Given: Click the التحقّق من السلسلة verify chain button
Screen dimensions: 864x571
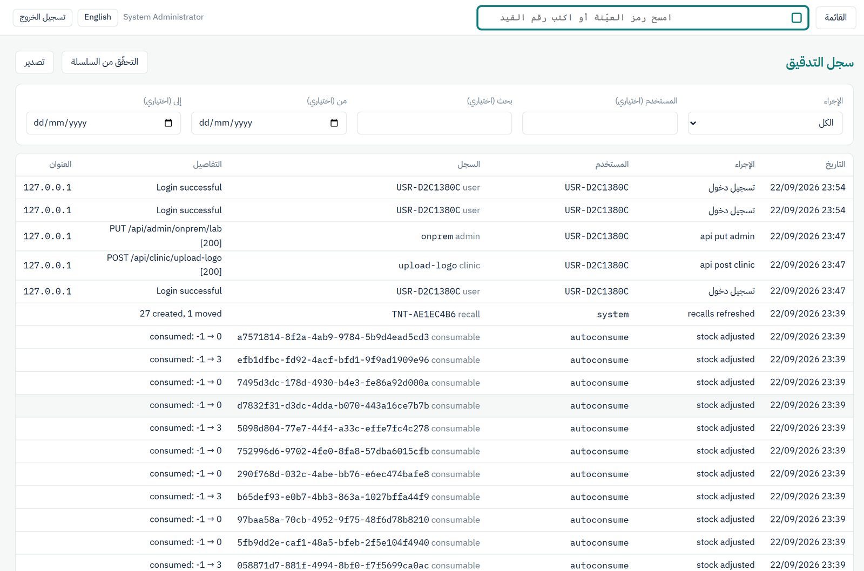Looking at the screenshot, I should tap(105, 62).
